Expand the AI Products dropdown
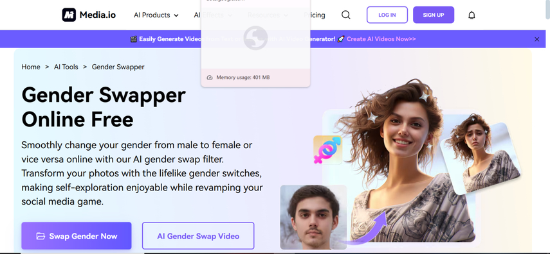Screen dimensions: 550x254 pos(156,15)
